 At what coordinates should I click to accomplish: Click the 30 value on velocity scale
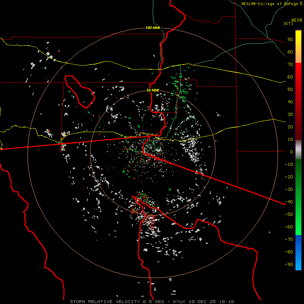click(x=290, y=115)
